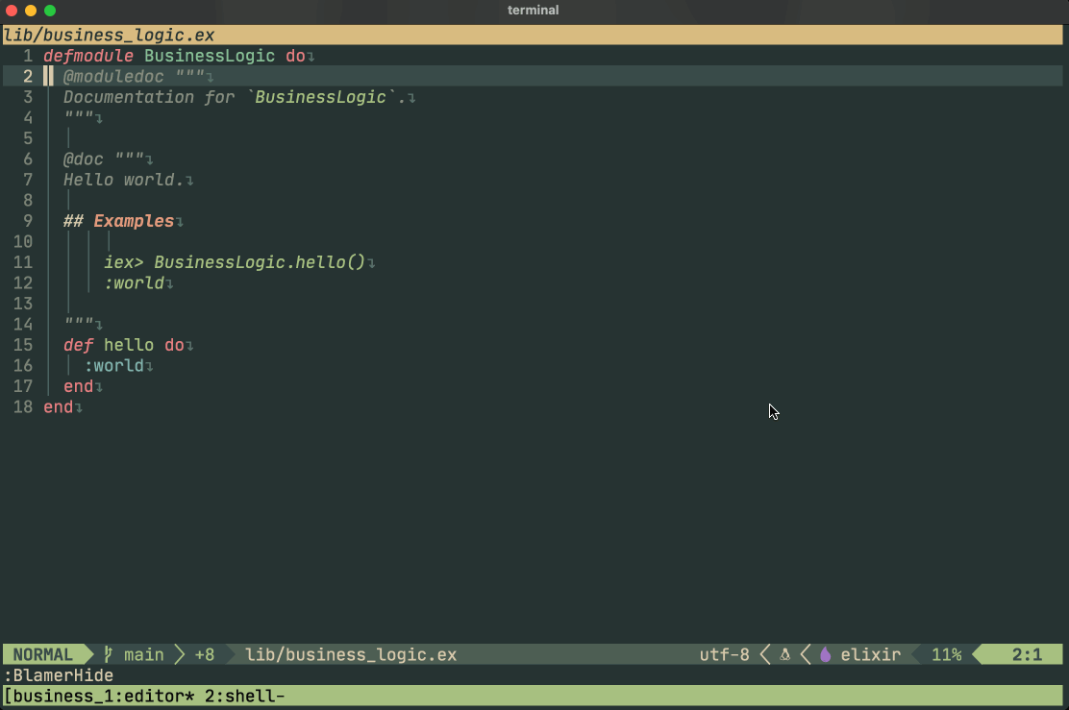Click 'def' keyword on line 15

tap(79, 345)
